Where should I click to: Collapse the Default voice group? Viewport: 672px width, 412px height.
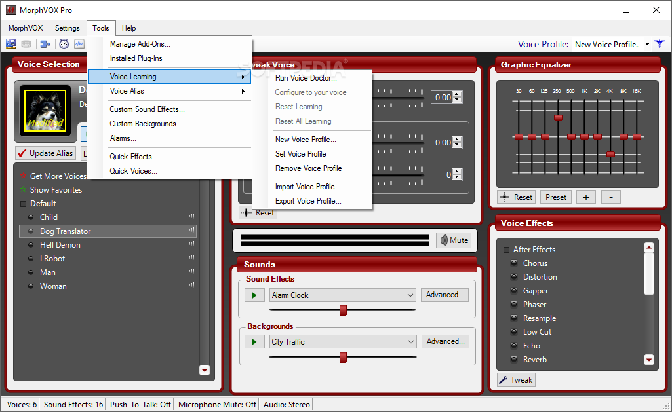(23, 204)
